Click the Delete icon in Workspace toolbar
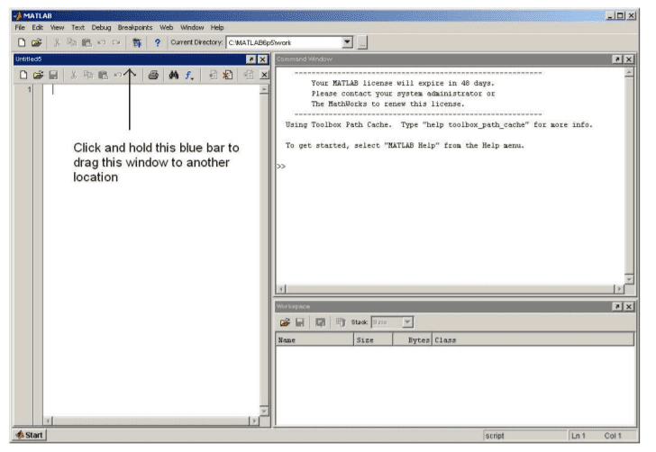The height and width of the screenshot is (452, 656). (x=341, y=322)
